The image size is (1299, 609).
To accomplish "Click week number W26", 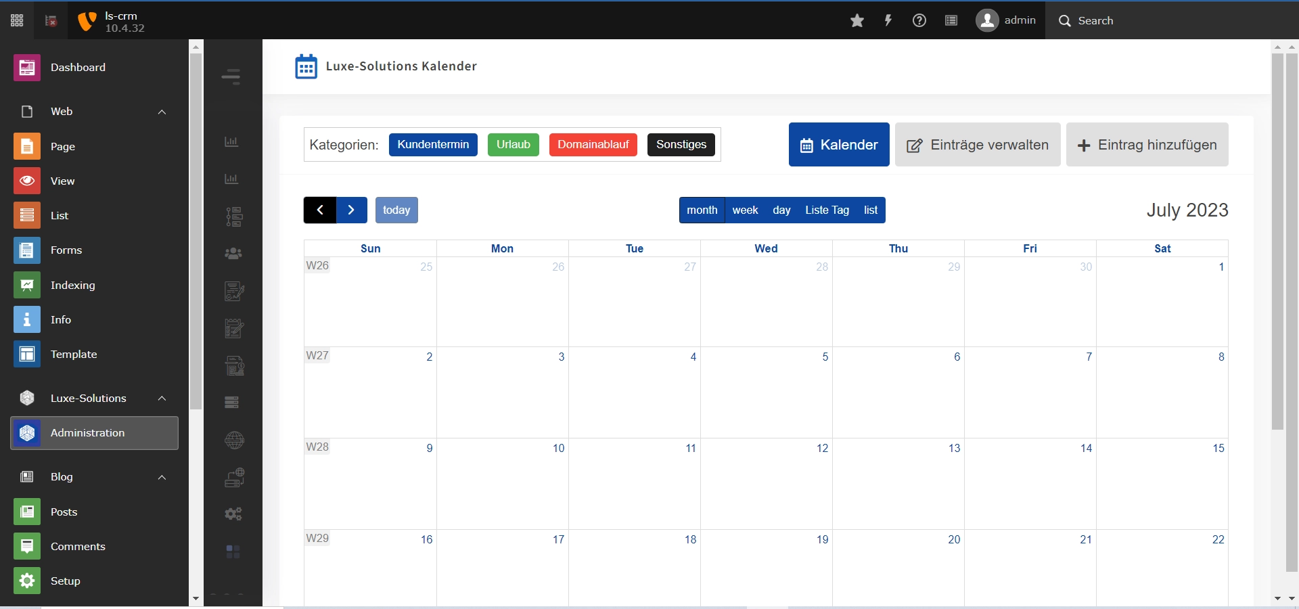I will click(x=317, y=265).
